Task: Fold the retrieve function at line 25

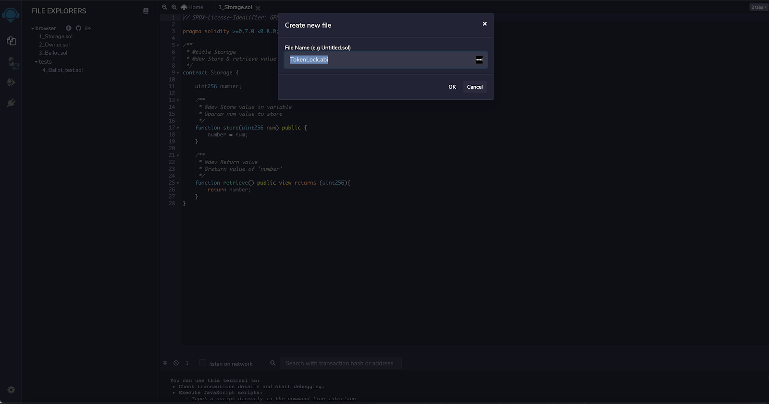Action: 178,183
